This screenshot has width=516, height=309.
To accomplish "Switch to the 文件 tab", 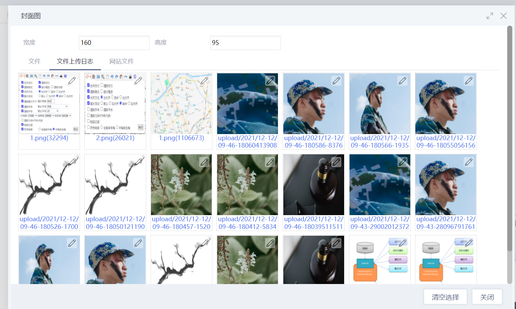I will [34, 61].
